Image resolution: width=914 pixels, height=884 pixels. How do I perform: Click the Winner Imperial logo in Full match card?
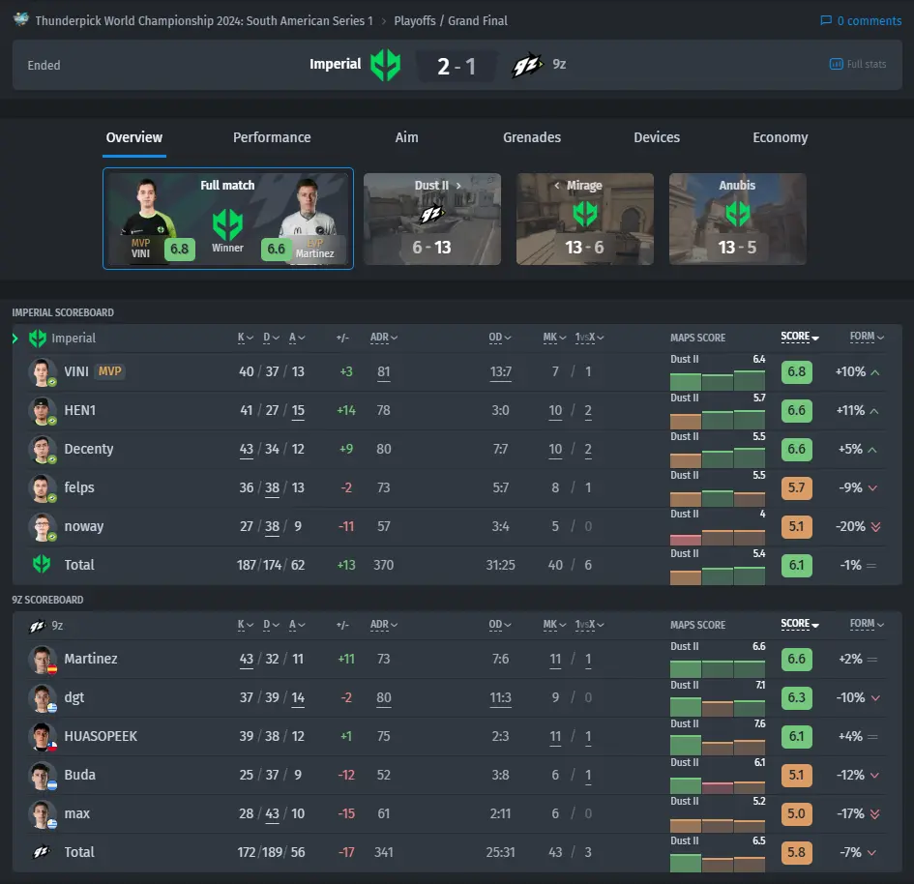coord(227,224)
